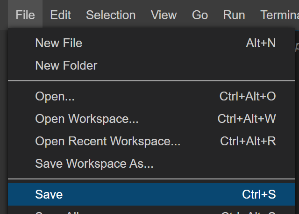The height and width of the screenshot is (214, 299).
Task: Open the View menu
Action: 164,15
